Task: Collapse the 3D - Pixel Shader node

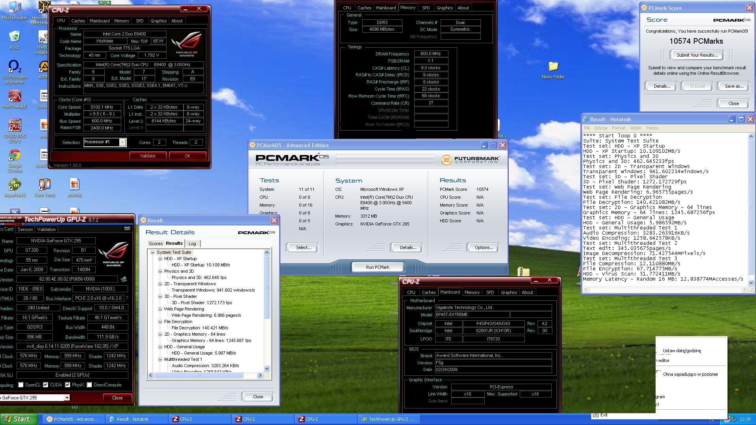Action: tap(160, 296)
